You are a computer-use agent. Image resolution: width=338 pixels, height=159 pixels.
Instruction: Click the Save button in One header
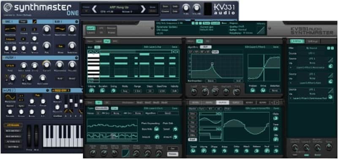(166, 6)
